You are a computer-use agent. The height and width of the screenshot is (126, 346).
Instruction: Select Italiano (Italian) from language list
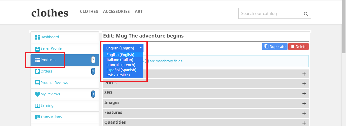(x=120, y=60)
